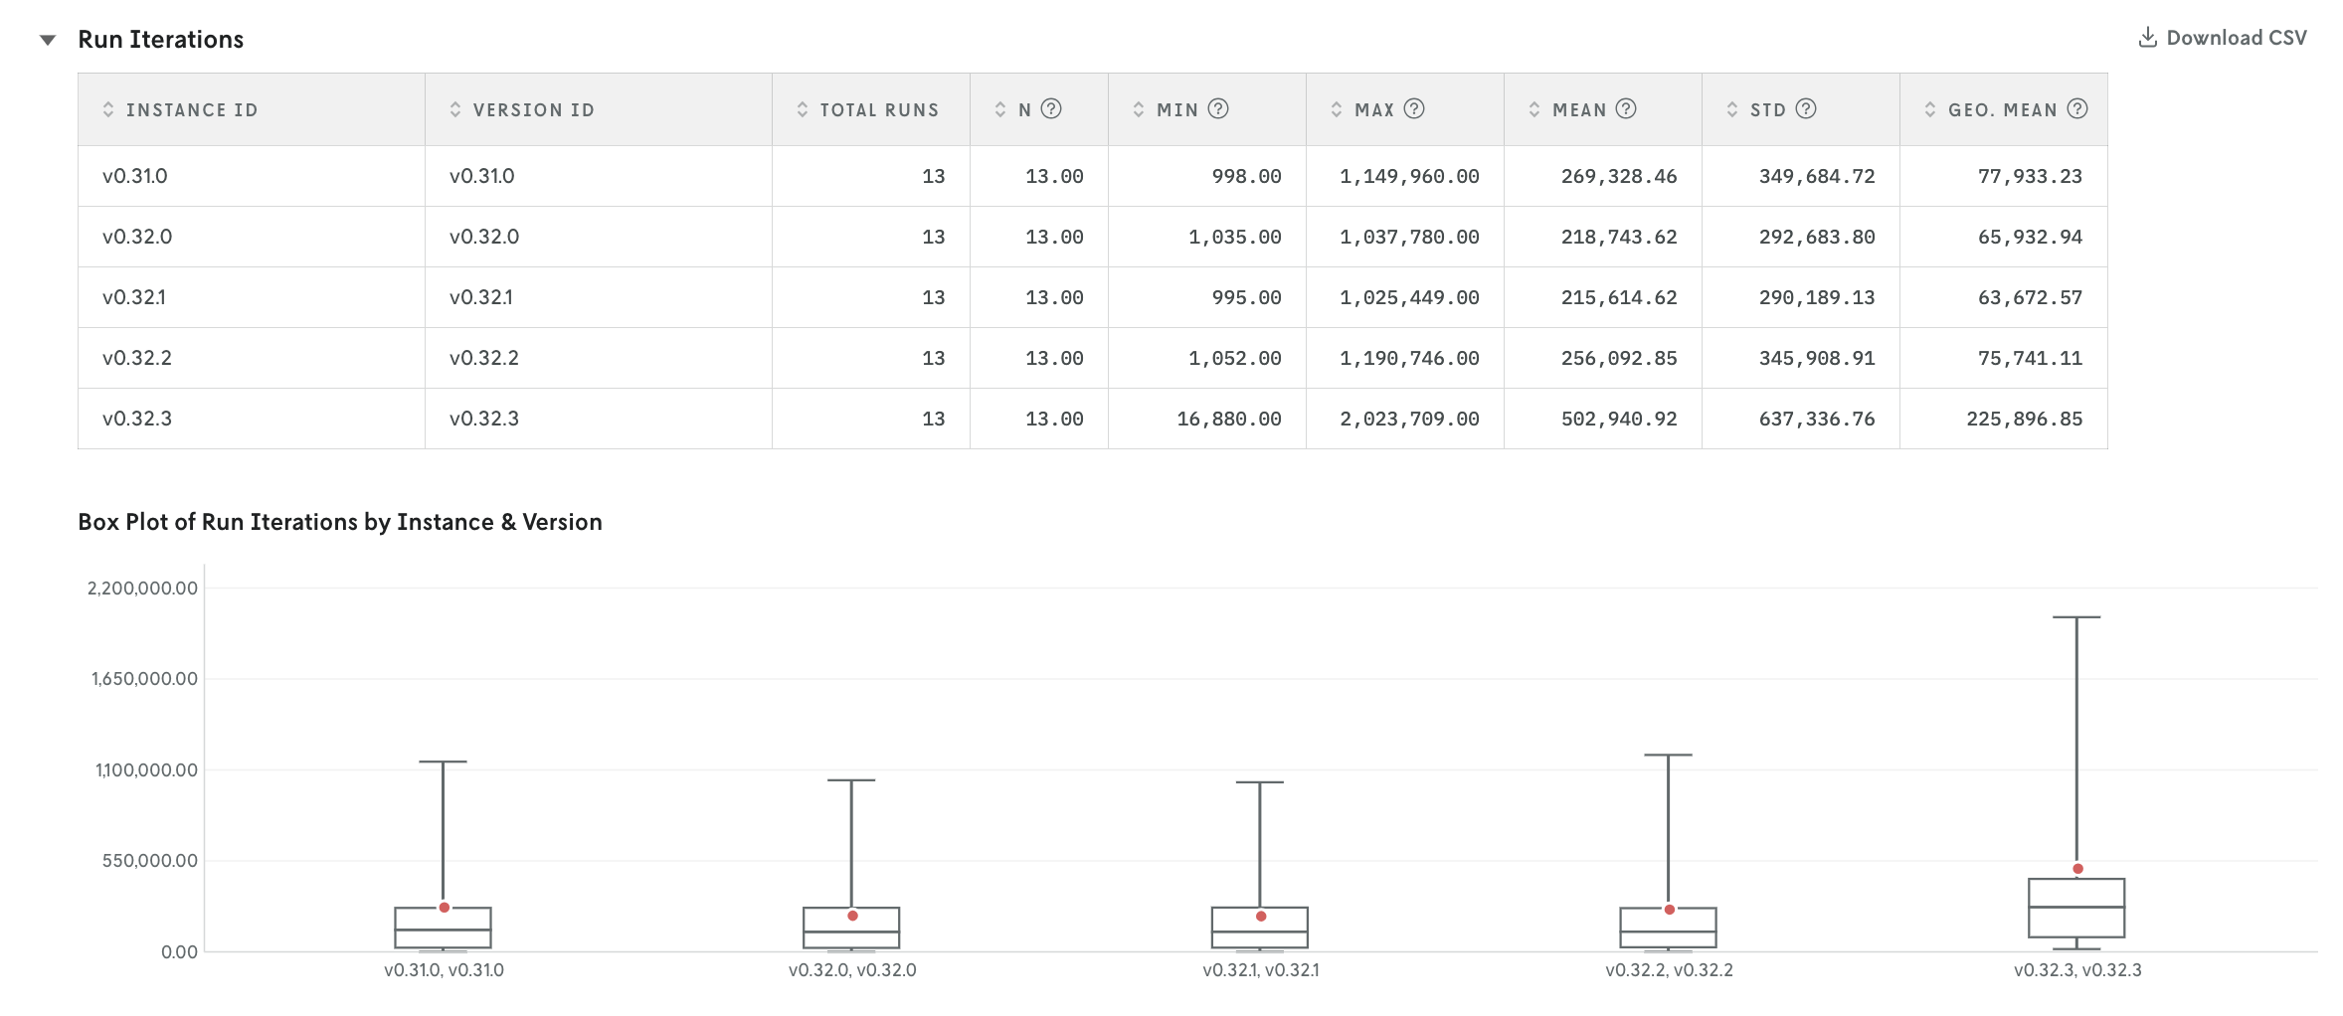Sort by Instance ID column arrows
Screen dimensions: 2343x1016
click(108, 109)
